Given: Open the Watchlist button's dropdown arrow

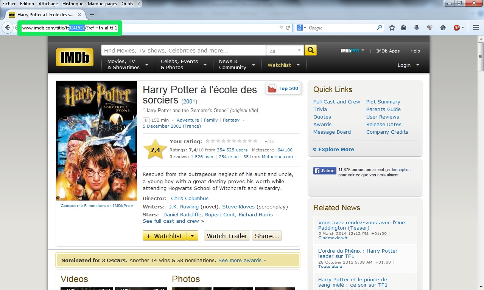Looking at the screenshot, I should [x=192, y=236].
